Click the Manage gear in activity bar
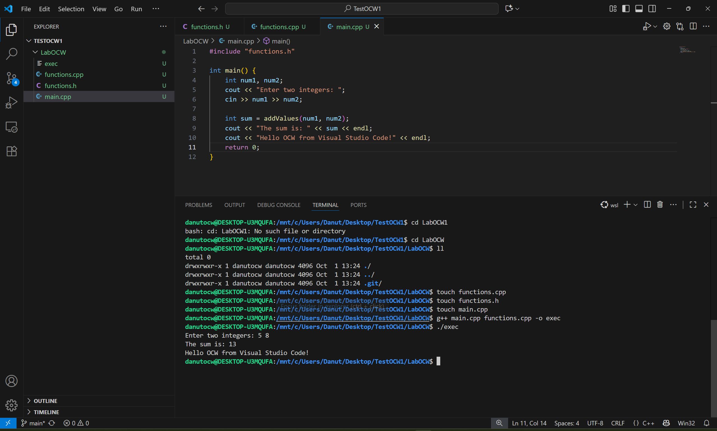The width and height of the screenshot is (717, 431). coord(11,405)
